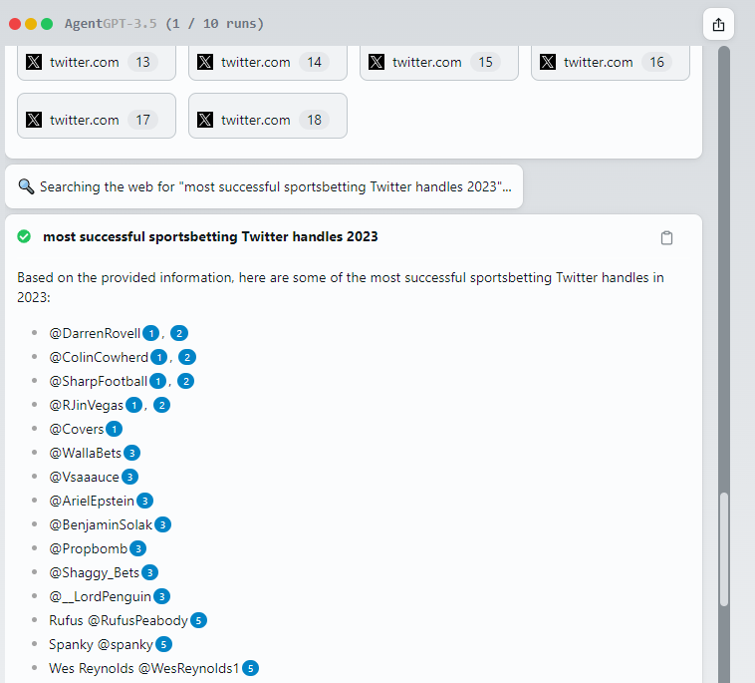Click the @Vsaaauce handle text
This screenshot has height=683, width=755.
click(85, 477)
